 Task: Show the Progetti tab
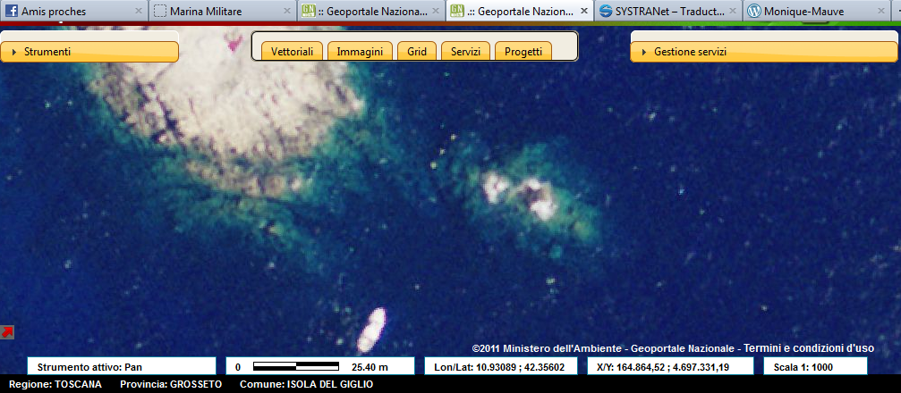(x=523, y=52)
